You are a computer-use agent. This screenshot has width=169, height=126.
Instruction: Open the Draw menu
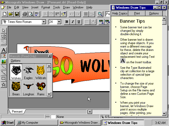[66, 7]
